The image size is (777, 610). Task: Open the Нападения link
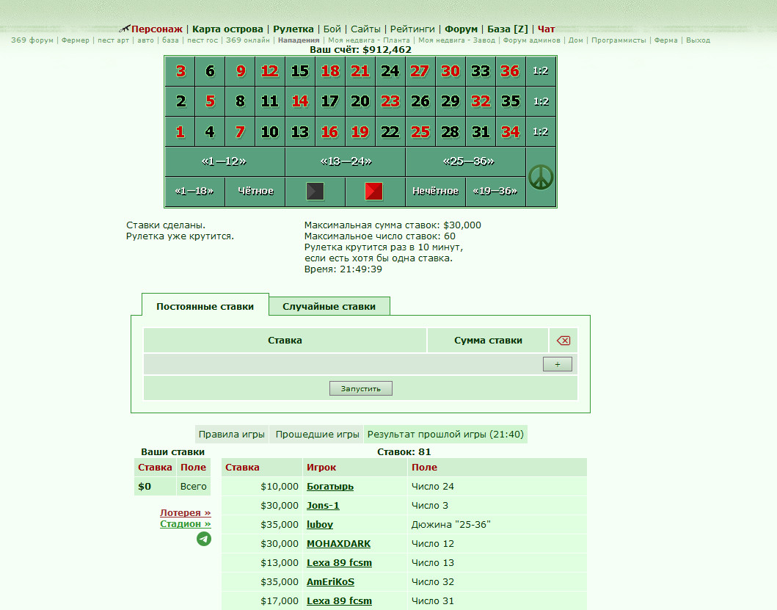point(299,40)
